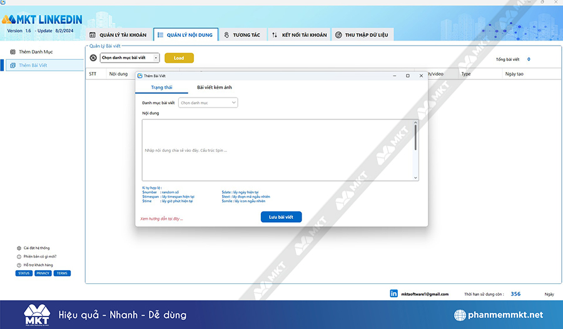Image resolution: width=563 pixels, height=329 pixels.
Task: Minimize the Thêm Bài Viết dialog
Action: tap(395, 76)
